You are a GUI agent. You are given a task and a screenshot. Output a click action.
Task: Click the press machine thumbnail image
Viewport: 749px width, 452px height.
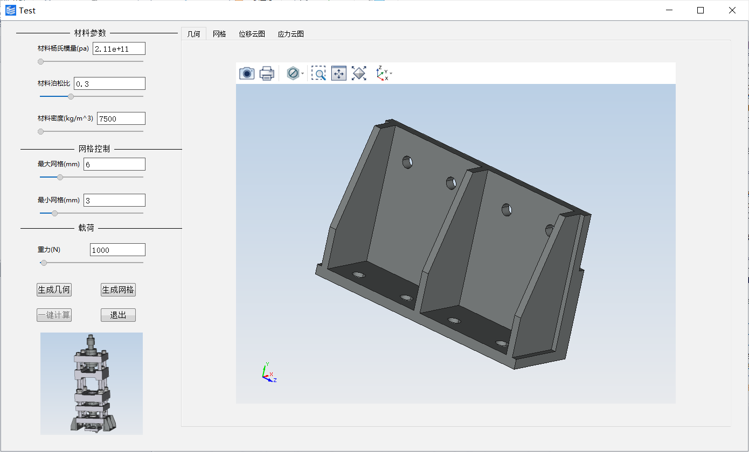tap(92, 383)
